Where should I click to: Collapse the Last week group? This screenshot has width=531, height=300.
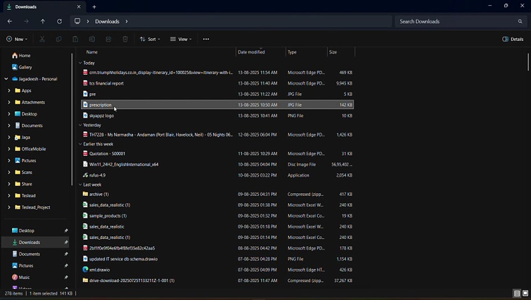tap(80, 185)
